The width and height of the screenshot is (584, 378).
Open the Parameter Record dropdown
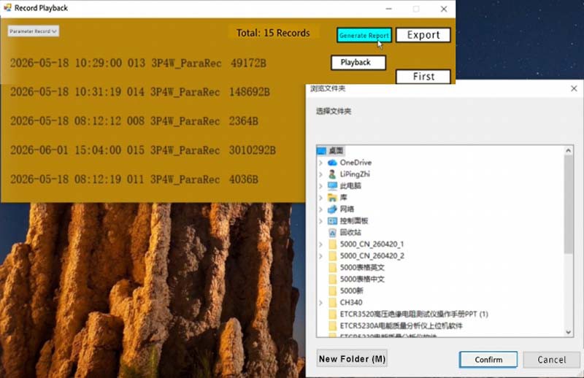tap(33, 31)
